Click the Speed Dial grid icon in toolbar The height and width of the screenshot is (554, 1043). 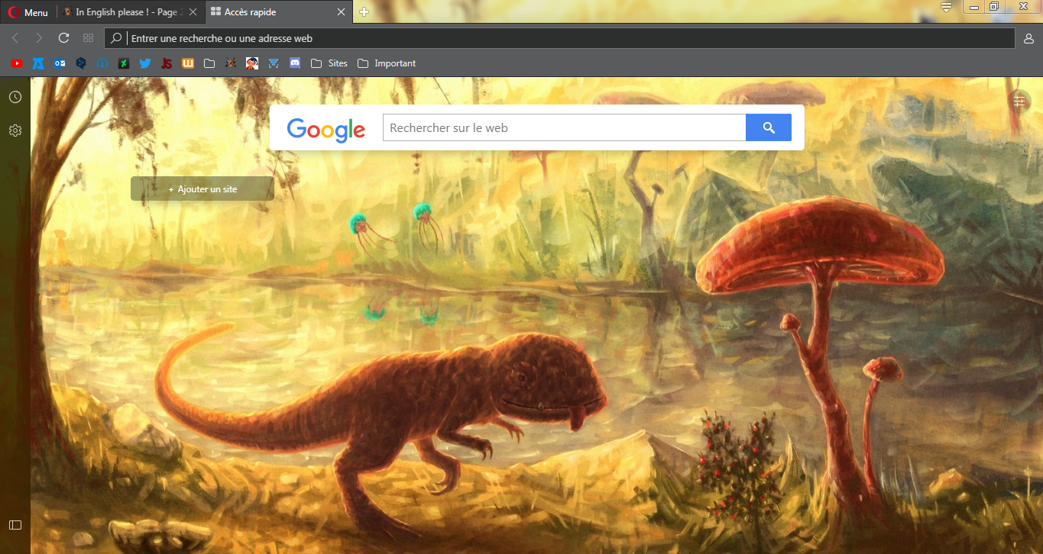coord(88,38)
